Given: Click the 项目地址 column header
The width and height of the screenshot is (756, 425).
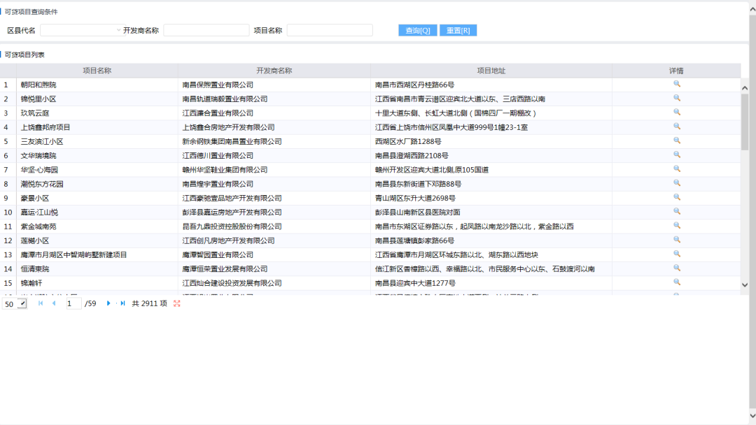Looking at the screenshot, I should point(491,71).
